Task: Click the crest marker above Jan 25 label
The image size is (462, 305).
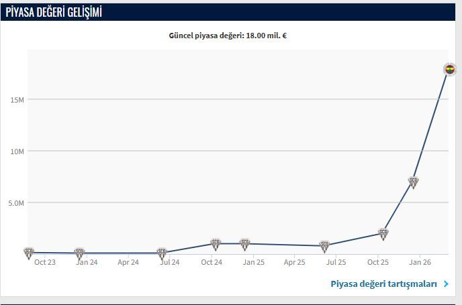Action: point(245,243)
